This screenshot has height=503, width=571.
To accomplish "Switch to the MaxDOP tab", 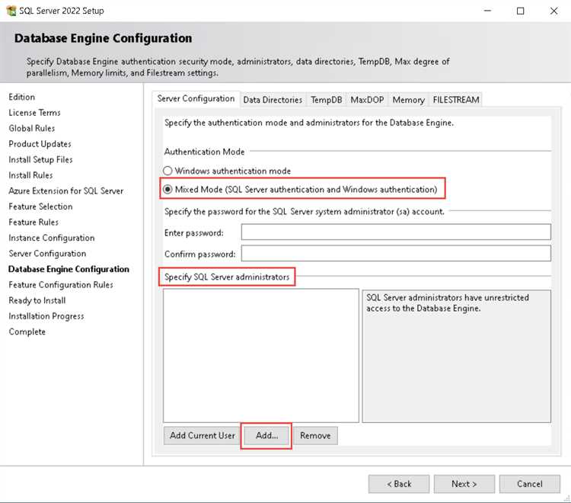I will pos(368,100).
